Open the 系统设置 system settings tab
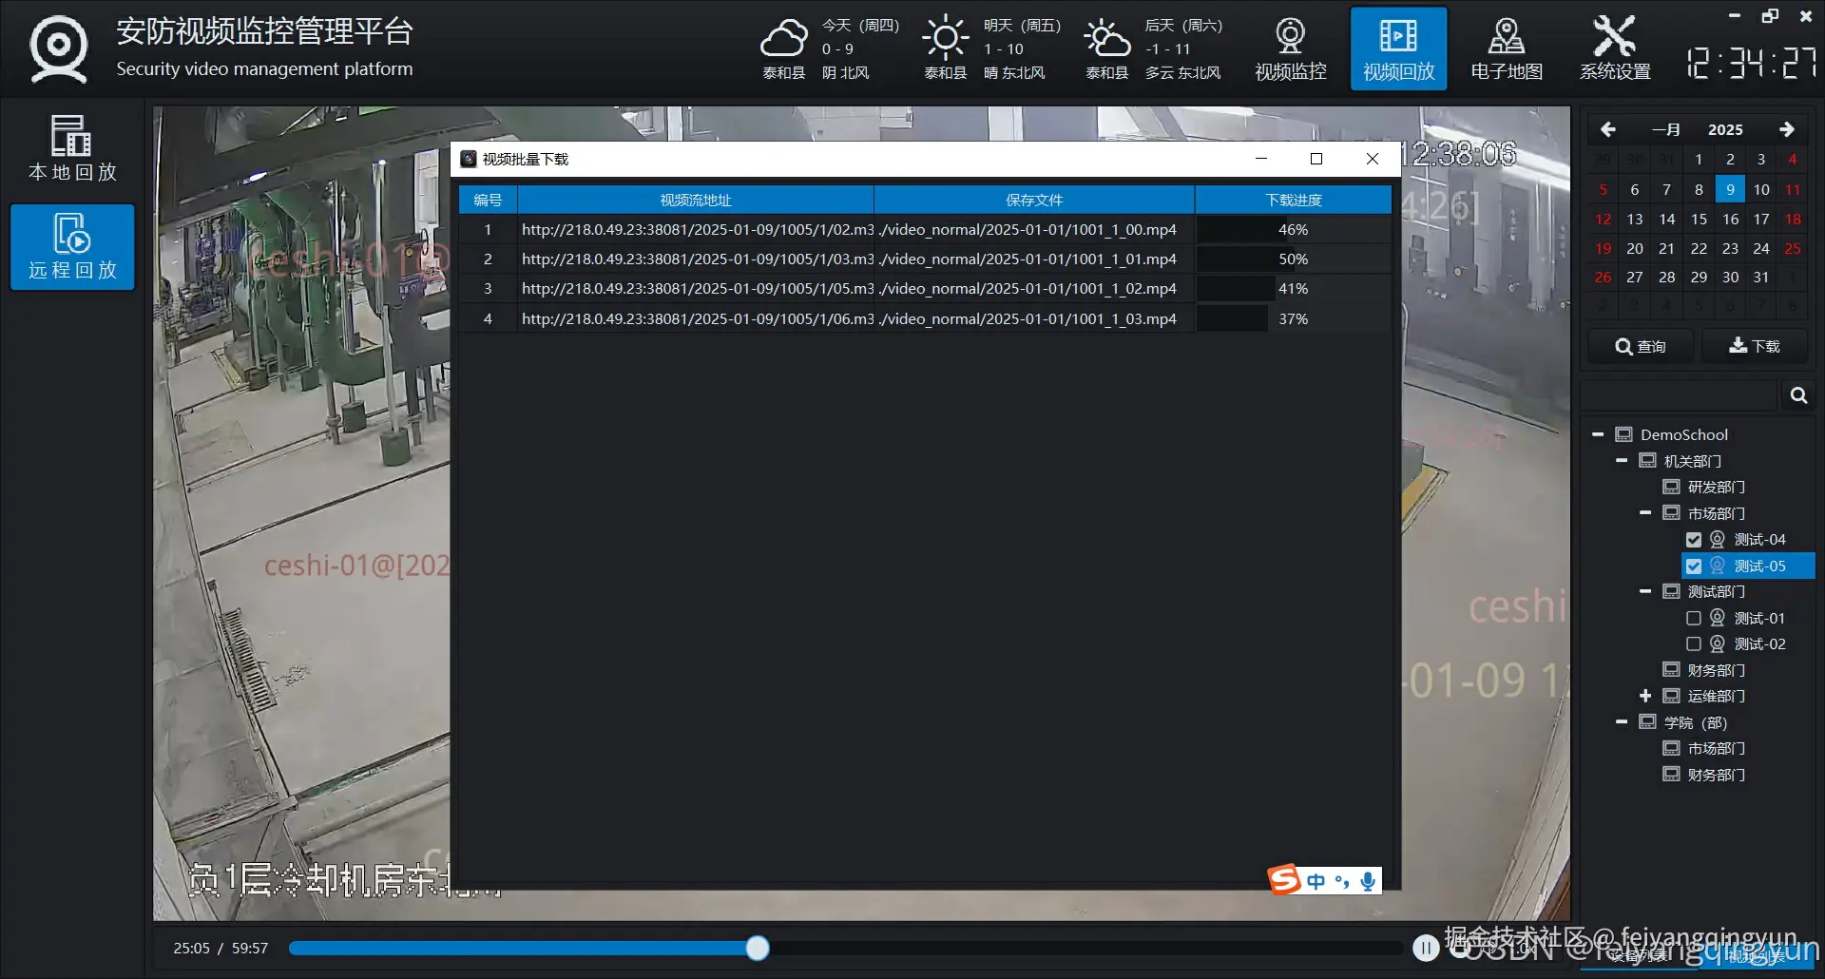Image resolution: width=1825 pixels, height=979 pixels. (1615, 48)
